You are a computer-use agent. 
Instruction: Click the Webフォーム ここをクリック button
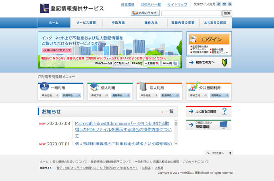(122, 63)
